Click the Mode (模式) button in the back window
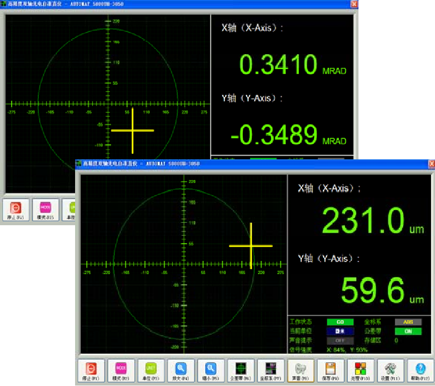Image resolution: width=435 pixels, height=386 pixels. coord(46,210)
